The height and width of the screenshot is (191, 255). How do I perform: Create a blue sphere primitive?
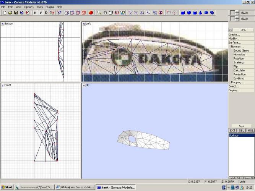[189, 13]
